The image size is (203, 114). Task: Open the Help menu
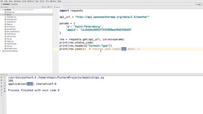click(59, 1)
